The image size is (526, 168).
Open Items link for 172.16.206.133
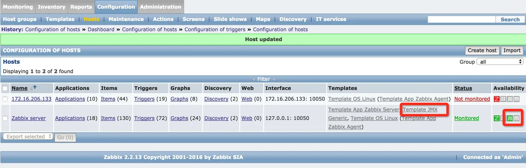pyautogui.click(x=108, y=99)
